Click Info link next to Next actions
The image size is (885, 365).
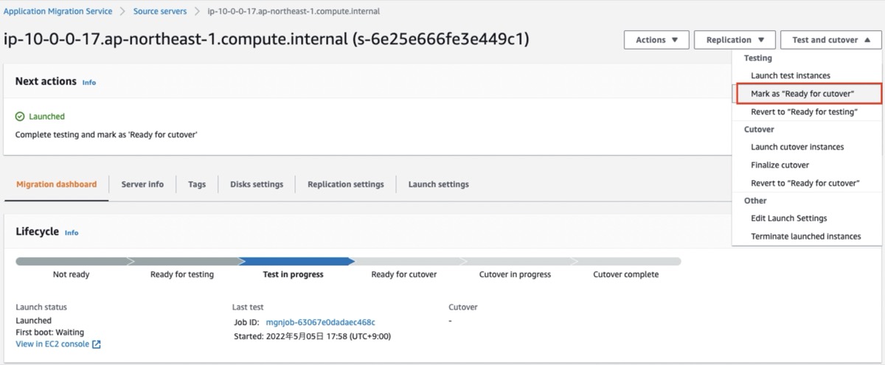[88, 83]
